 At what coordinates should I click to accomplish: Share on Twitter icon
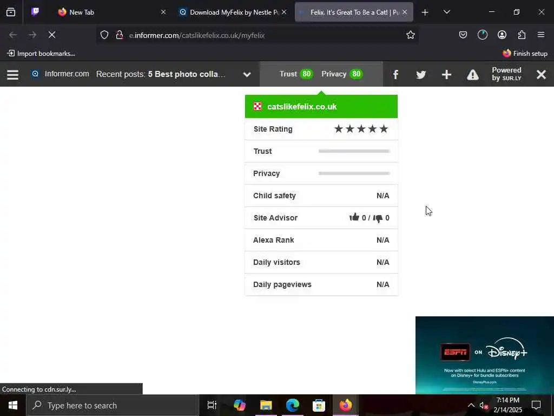421,75
